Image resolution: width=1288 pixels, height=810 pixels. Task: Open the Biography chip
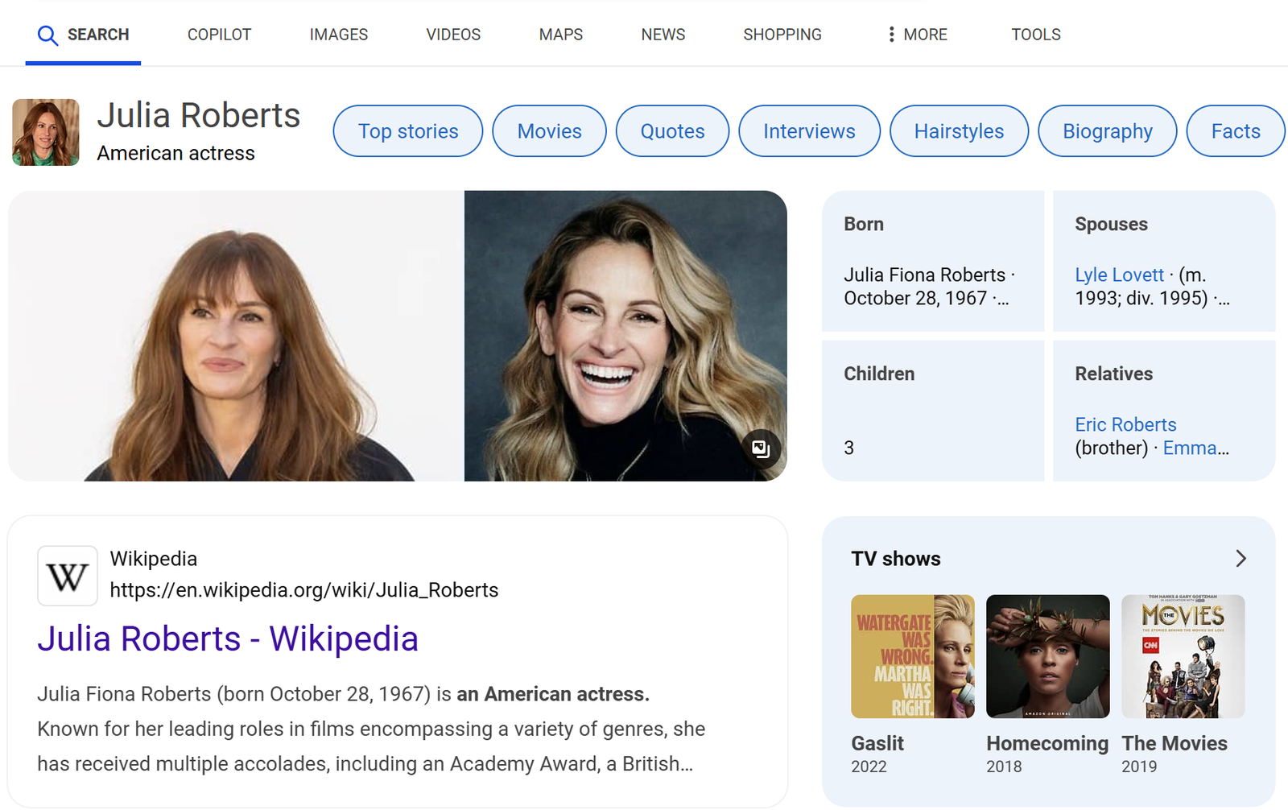tap(1107, 131)
